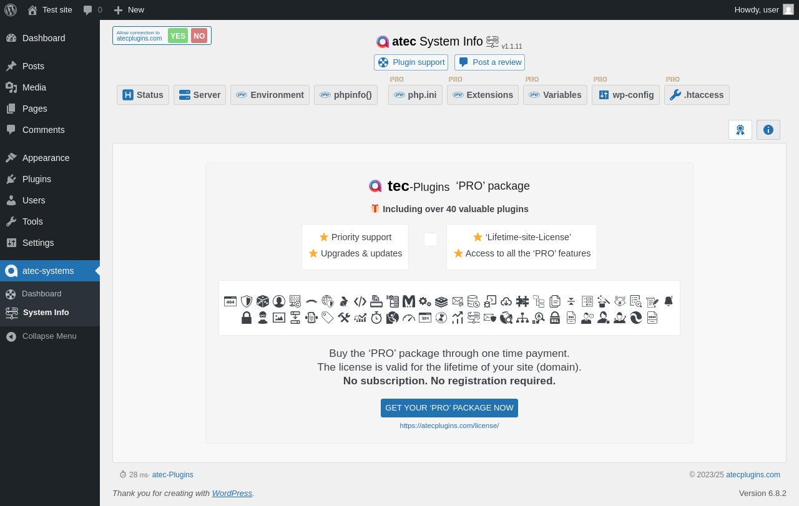Click the padlock icon
The image size is (799, 506).
[247, 318]
